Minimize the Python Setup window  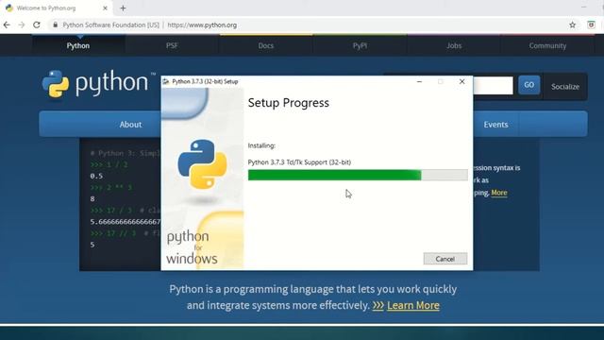419,82
